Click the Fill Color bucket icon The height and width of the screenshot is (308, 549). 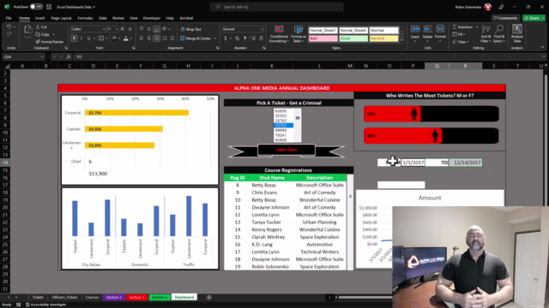114,38
